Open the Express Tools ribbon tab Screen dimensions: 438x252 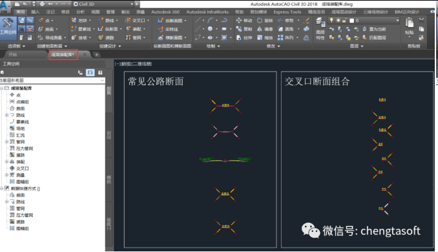click(287, 12)
